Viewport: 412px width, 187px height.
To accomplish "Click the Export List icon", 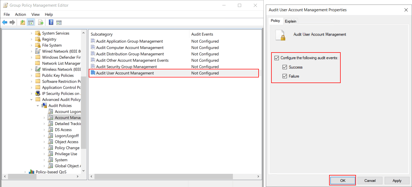I will [41, 22].
